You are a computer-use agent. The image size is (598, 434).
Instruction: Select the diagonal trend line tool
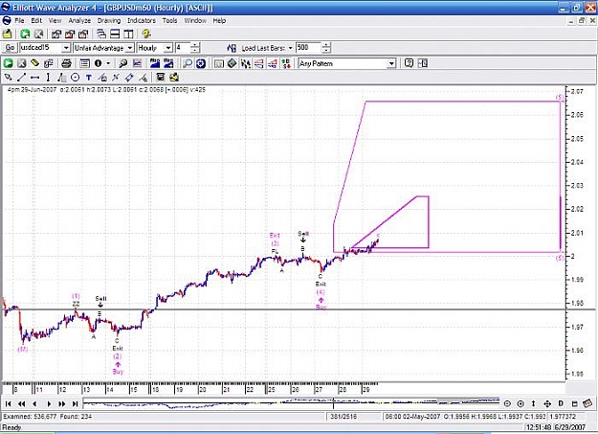[x=21, y=78]
